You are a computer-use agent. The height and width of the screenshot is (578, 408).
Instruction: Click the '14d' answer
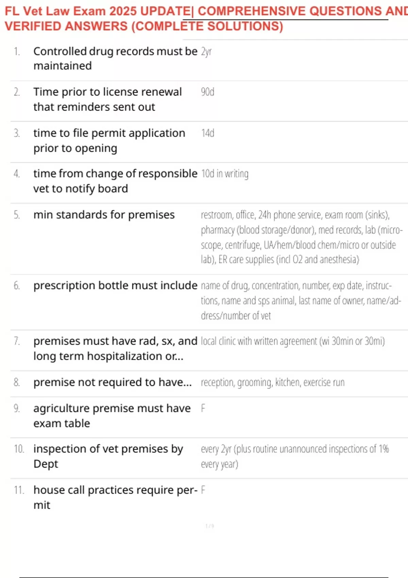point(207,133)
